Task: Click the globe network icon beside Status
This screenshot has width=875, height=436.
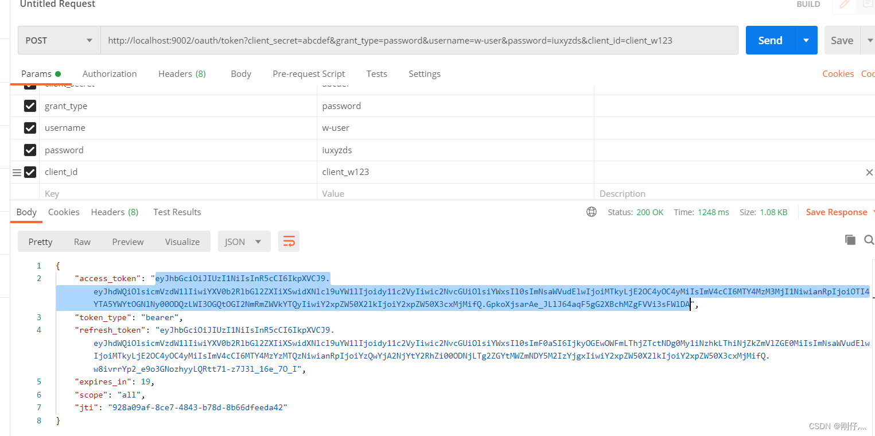Action: [592, 212]
